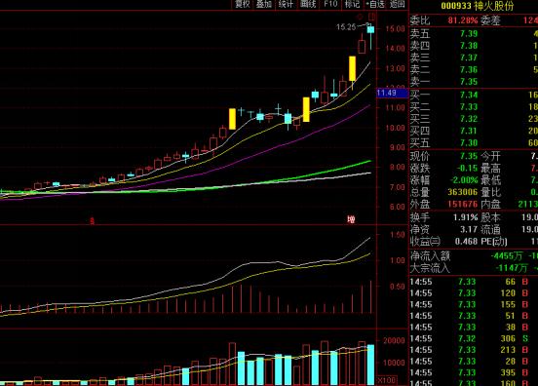This screenshot has height=386, width=538.
Task: Click the 涨跌 -0.15 change value
Action: pos(467,168)
